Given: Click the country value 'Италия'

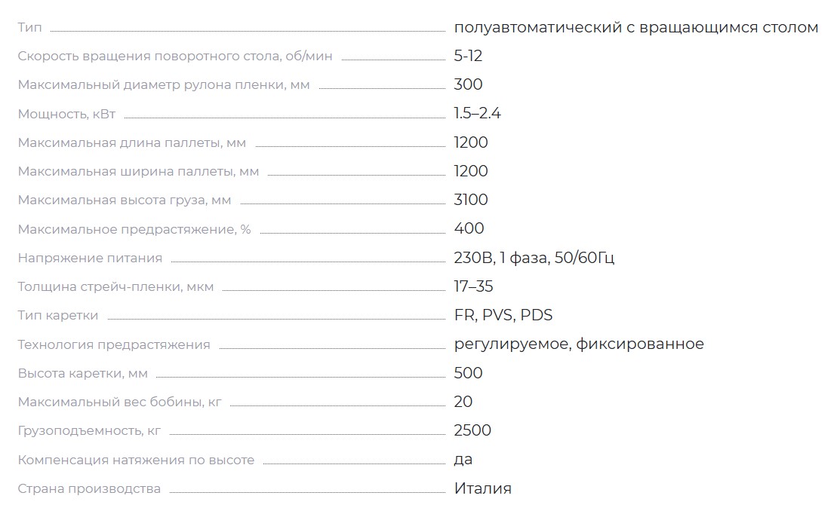Looking at the screenshot, I should click(x=483, y=488).
